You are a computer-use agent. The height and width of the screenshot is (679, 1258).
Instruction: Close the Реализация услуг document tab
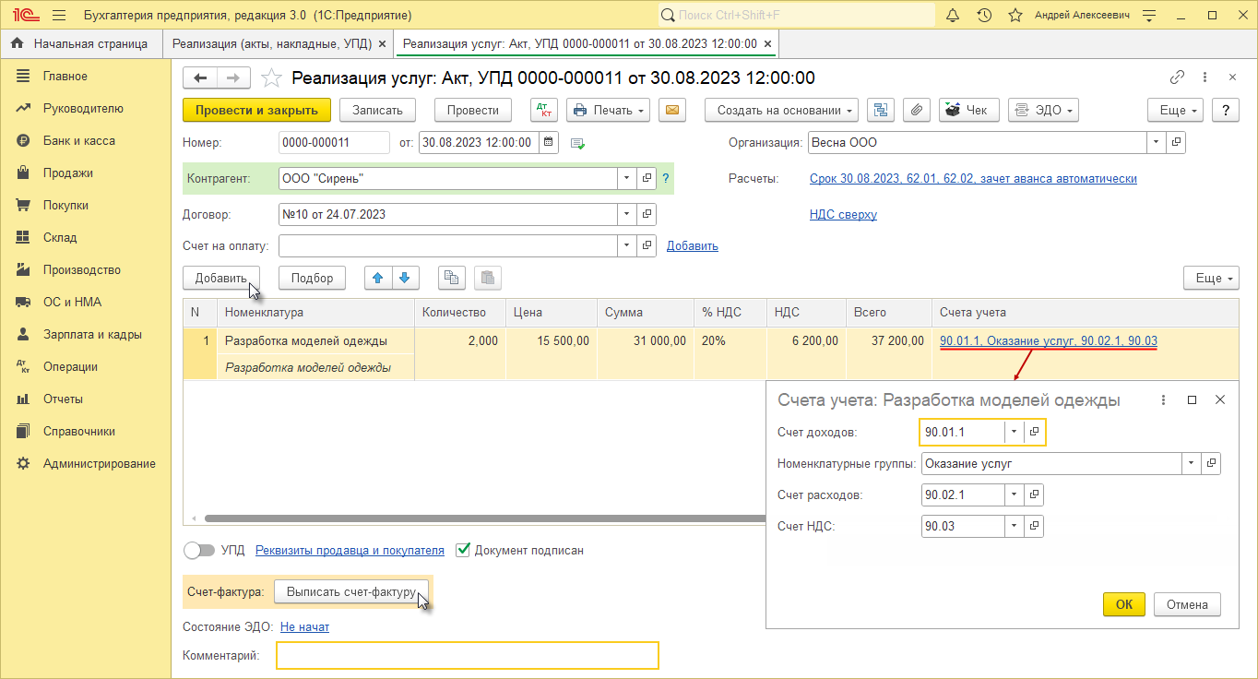coord(768,43)
